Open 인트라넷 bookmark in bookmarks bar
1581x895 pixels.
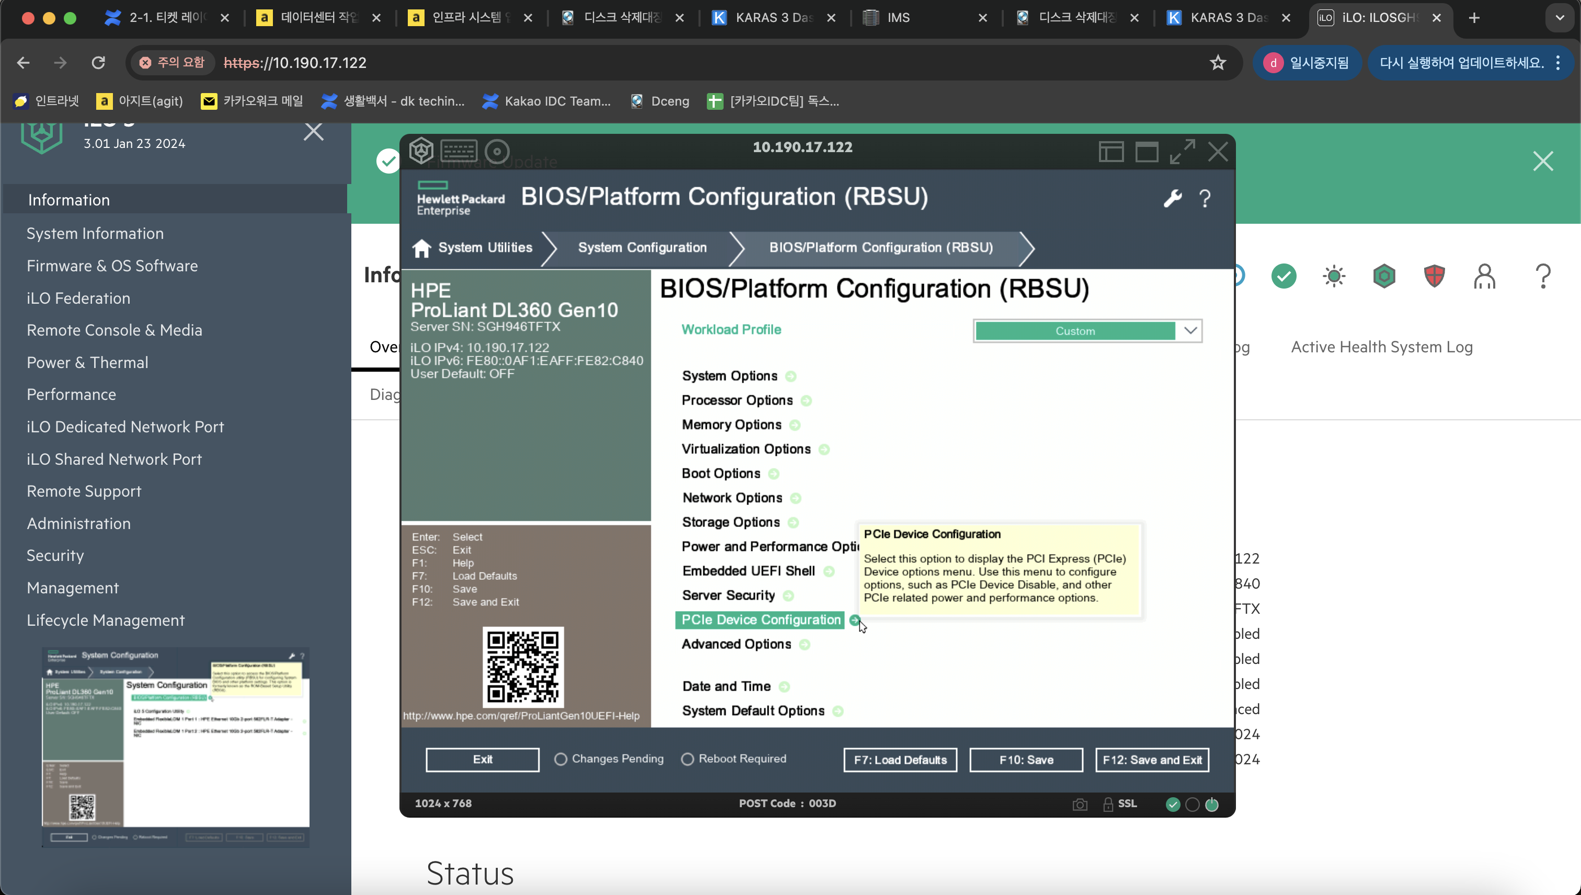pos(47,101)
